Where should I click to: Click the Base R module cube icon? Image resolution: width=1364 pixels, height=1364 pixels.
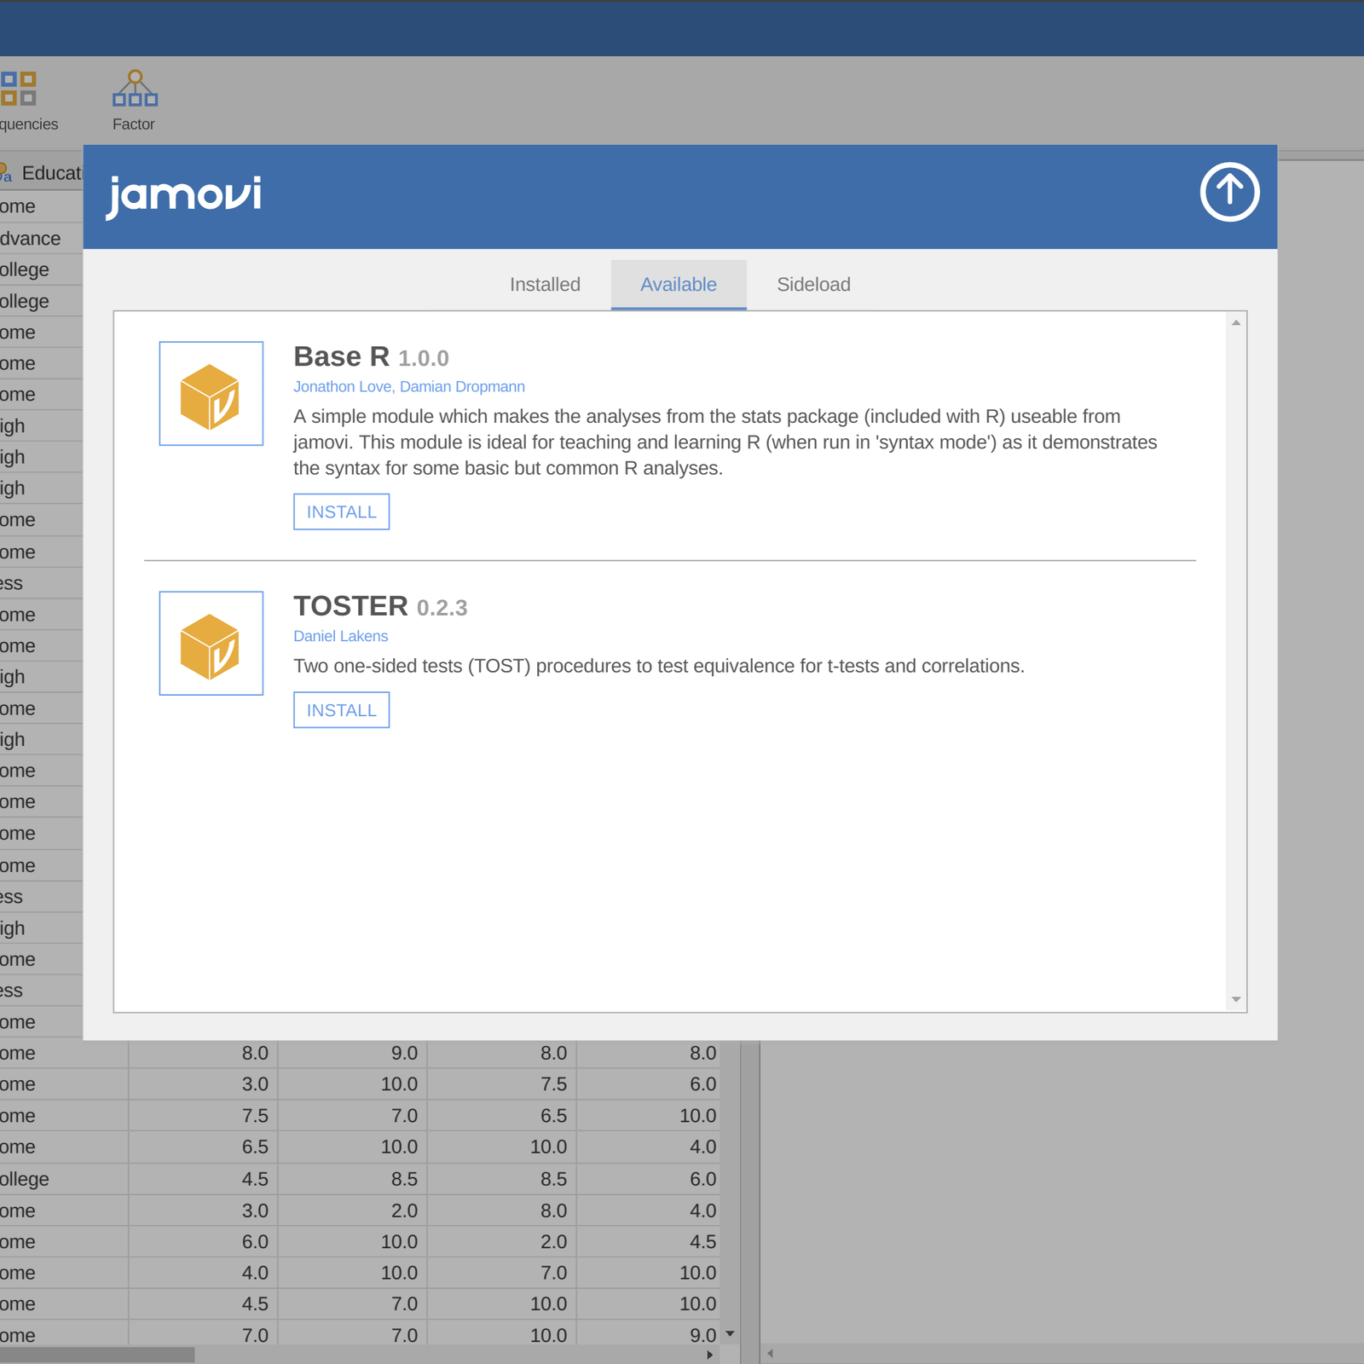coord(211,394)
